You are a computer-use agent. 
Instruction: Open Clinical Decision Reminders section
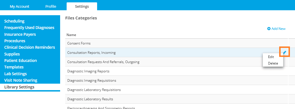click(30, 47)
